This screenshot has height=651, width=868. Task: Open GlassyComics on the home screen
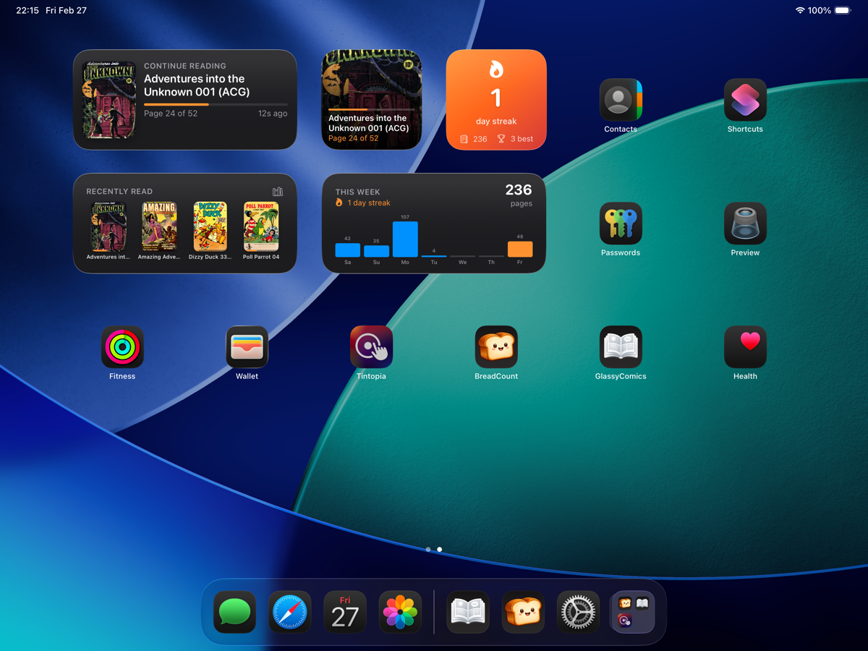(621, 347)
